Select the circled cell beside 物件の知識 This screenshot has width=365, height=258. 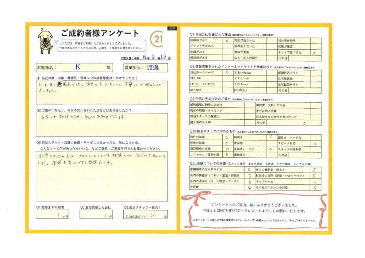[x=228, y=137]
